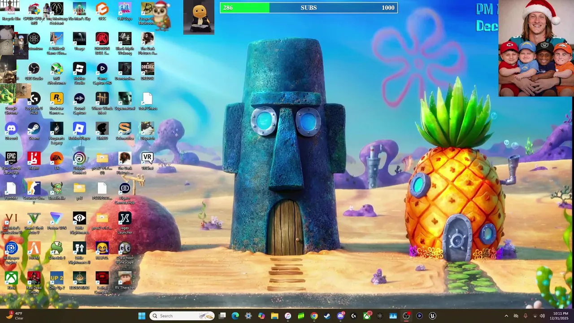
Task: Open Steam from the taskbar
Action: click(x=327, y=316)
